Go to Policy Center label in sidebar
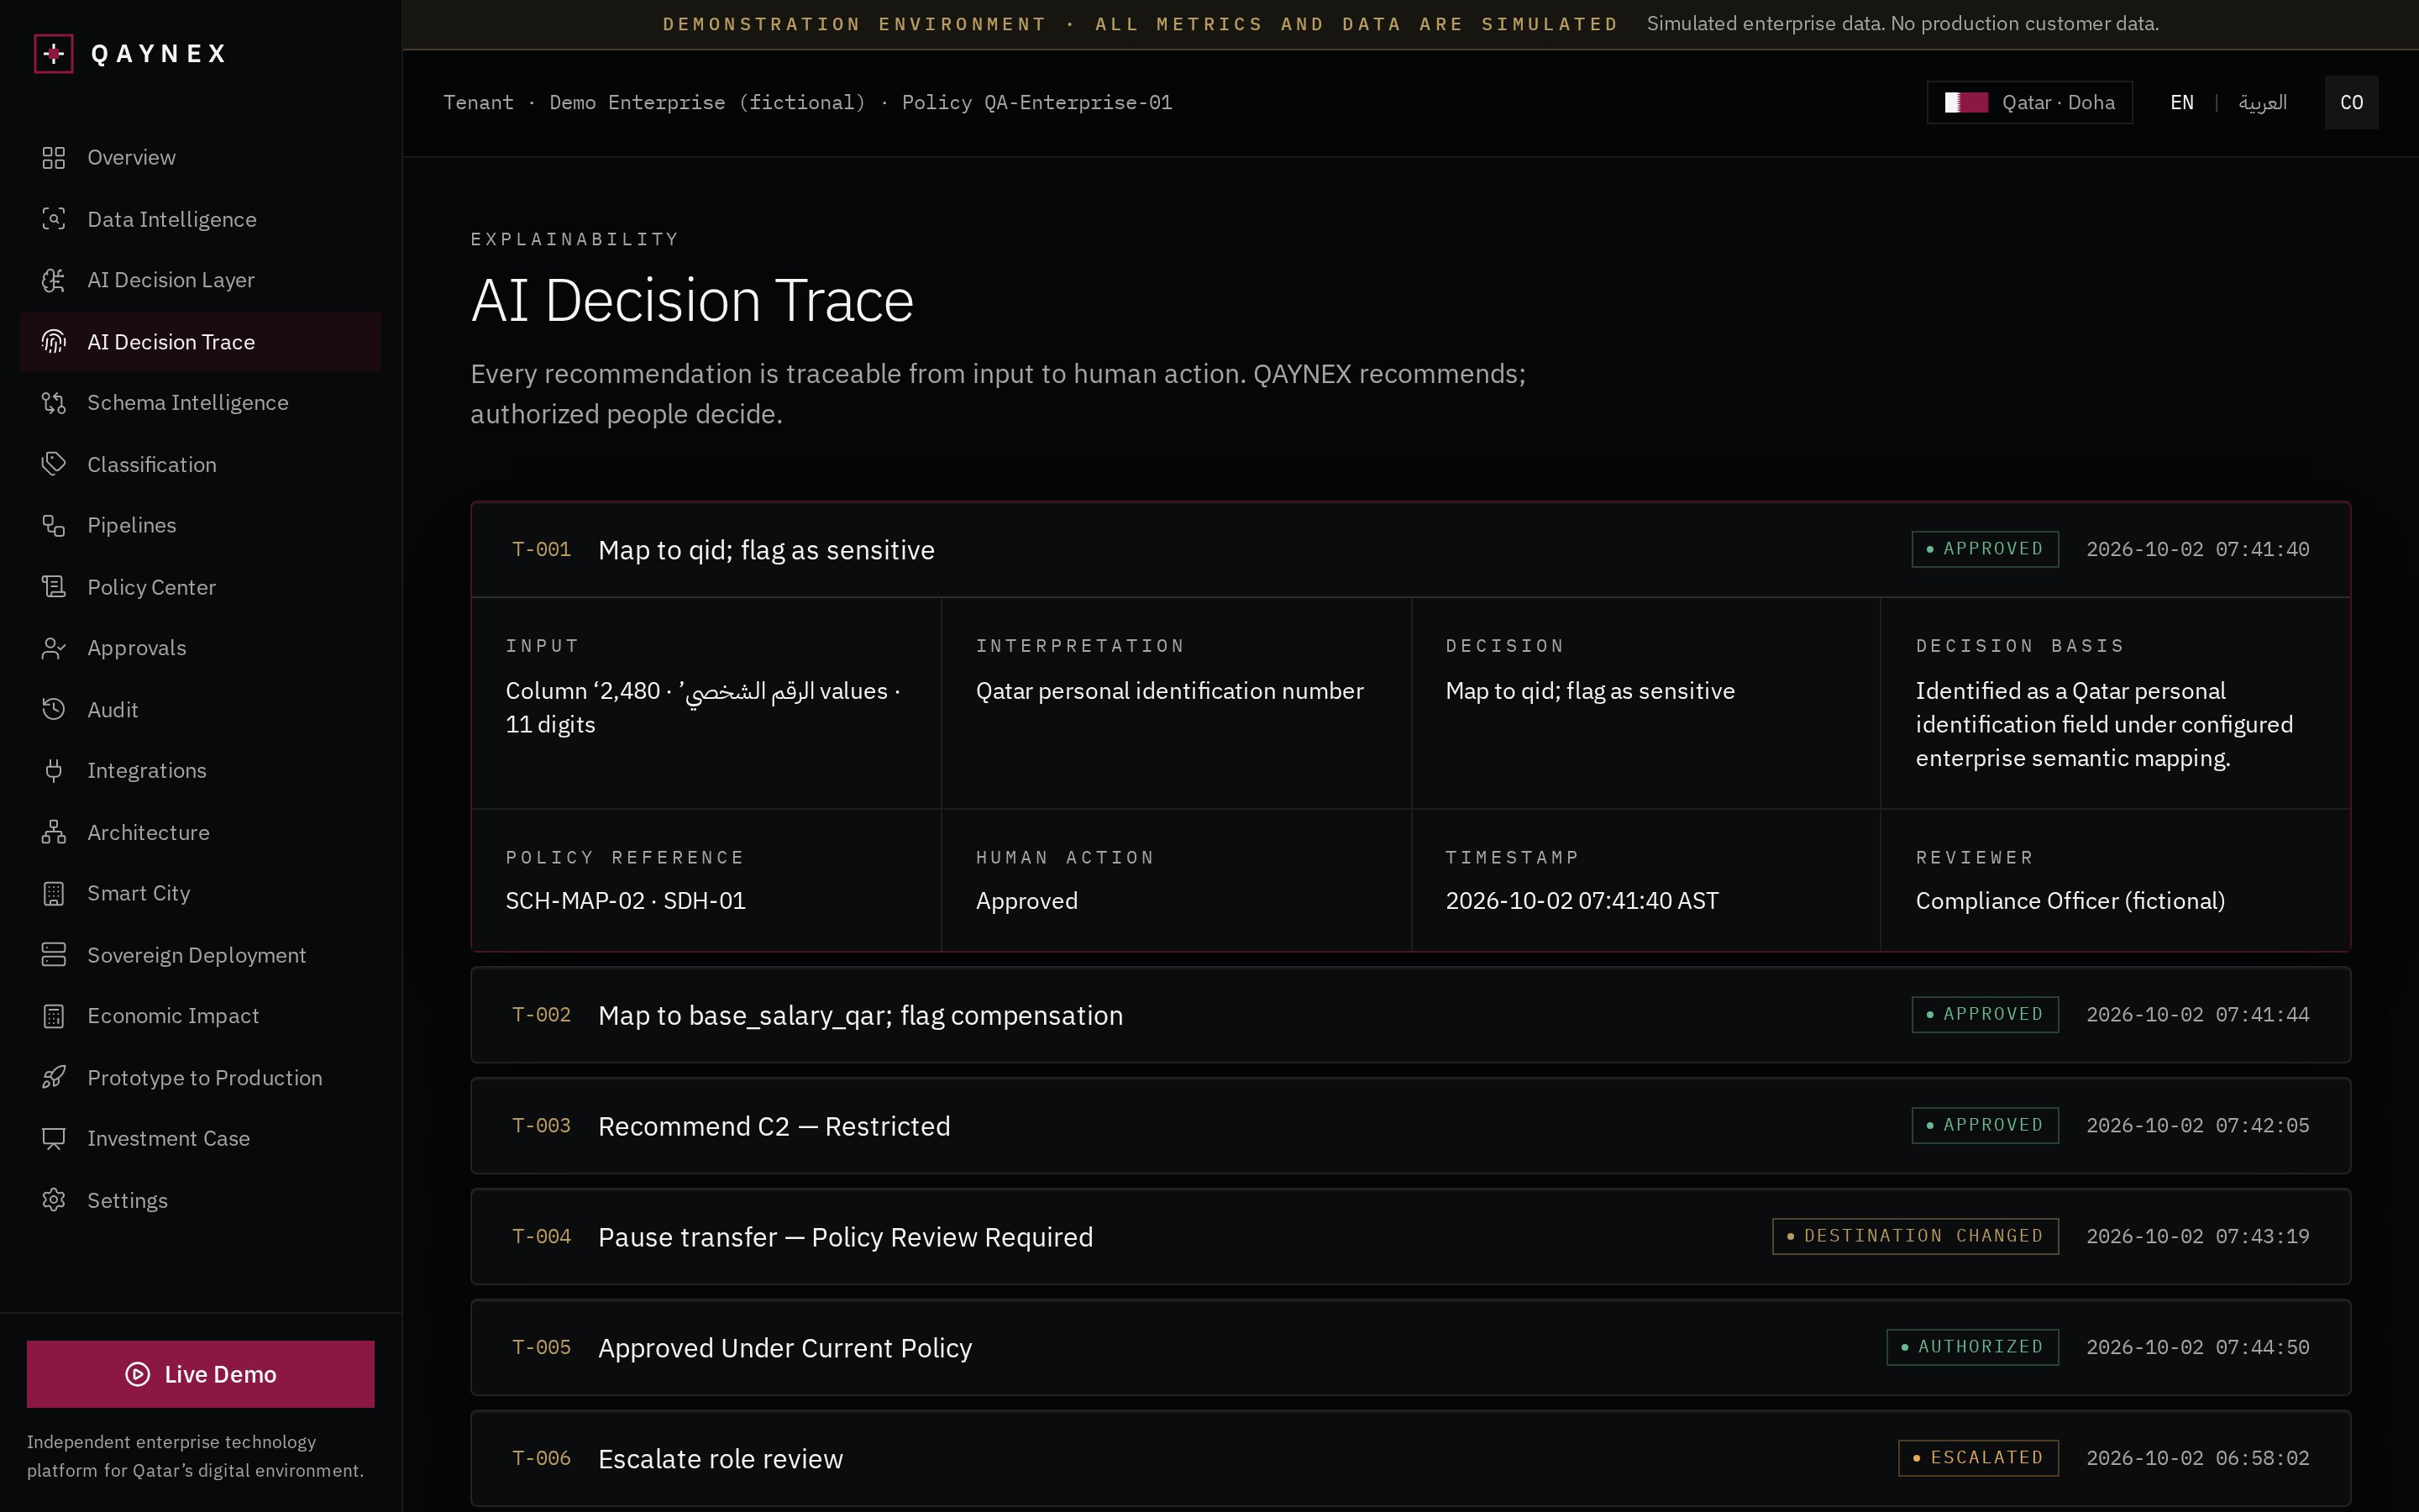The height and width of the screenshot is (1512, 2419). pyautogui.click(x=151, y=587)
